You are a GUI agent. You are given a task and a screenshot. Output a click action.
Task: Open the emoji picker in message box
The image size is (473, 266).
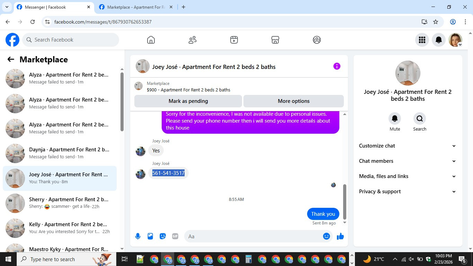click(326, 236)
